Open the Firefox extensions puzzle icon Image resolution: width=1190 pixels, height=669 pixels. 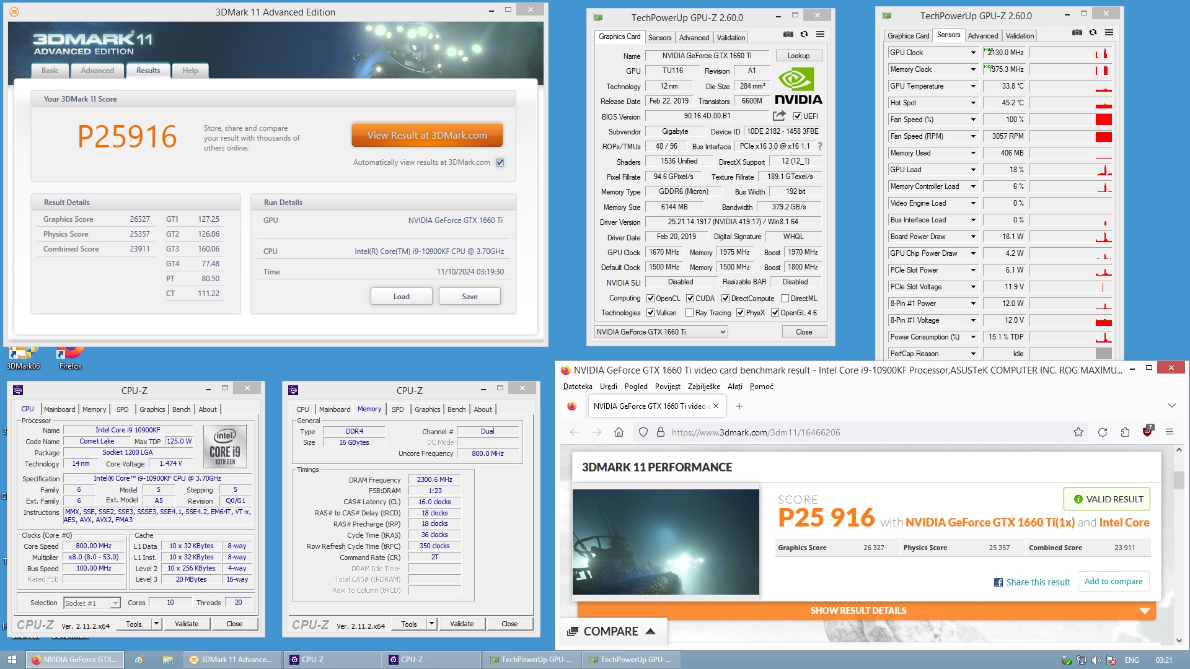click(1125, 432)
